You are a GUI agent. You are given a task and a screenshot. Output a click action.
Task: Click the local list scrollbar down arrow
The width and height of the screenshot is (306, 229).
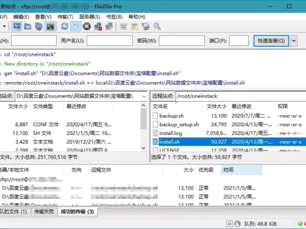(x=144, y=148)
